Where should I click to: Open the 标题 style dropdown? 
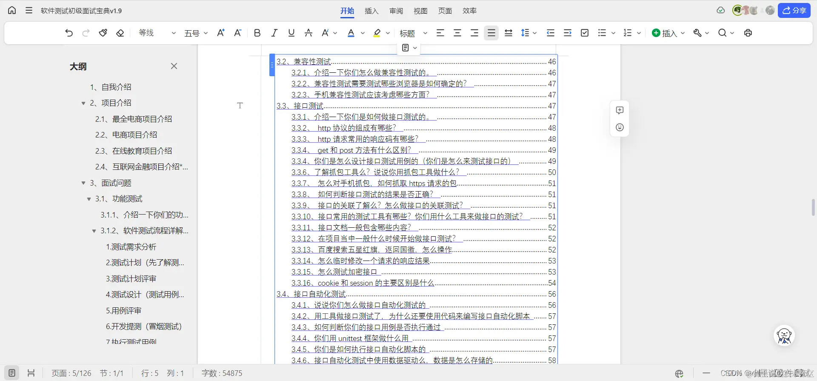pyautogui.click(x=413, y=33)
